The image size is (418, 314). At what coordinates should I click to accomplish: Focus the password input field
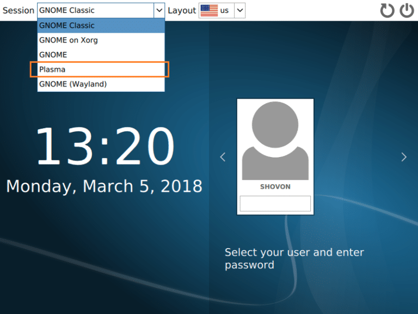[275, 203]
